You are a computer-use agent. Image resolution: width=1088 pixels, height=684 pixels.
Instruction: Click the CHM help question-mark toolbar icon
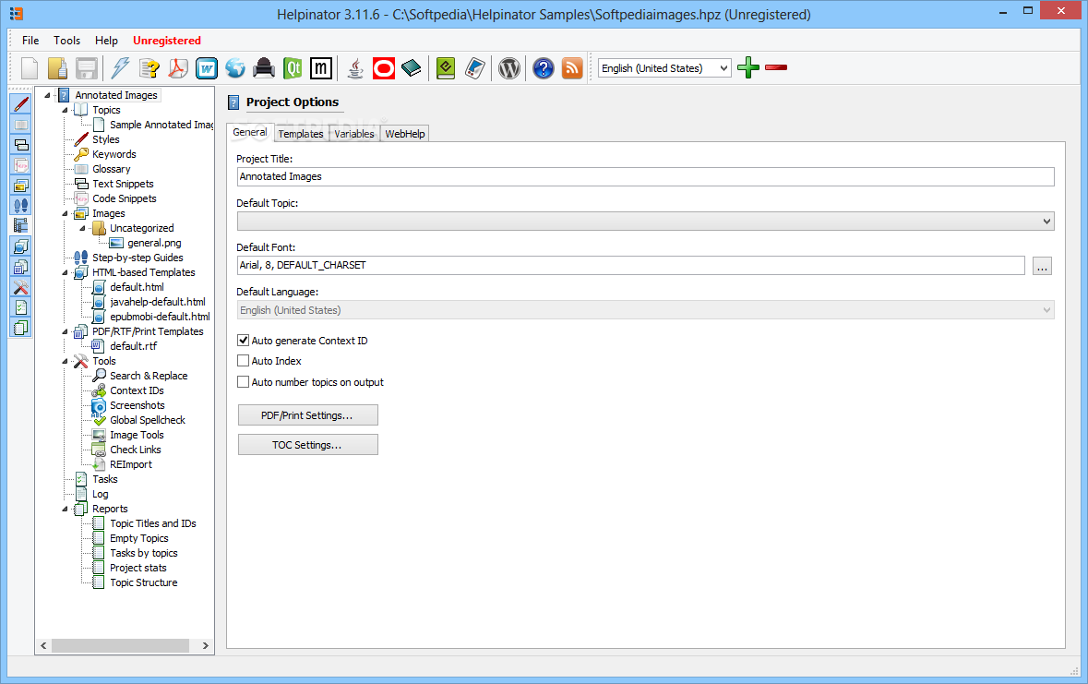(x=149, y=68)
